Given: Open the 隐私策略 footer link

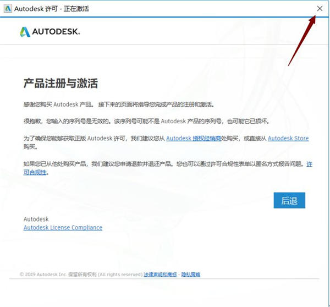Looking at the screenshot, I should coord(191,275).
